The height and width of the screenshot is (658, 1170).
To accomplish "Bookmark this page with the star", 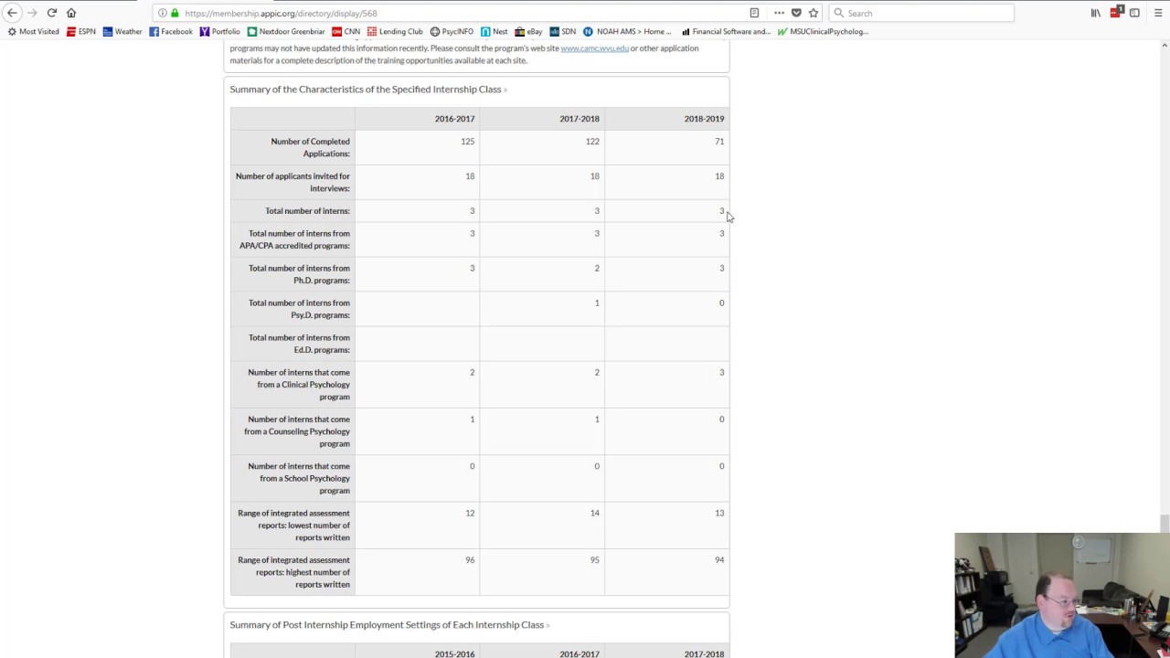I will pos(814,13).
